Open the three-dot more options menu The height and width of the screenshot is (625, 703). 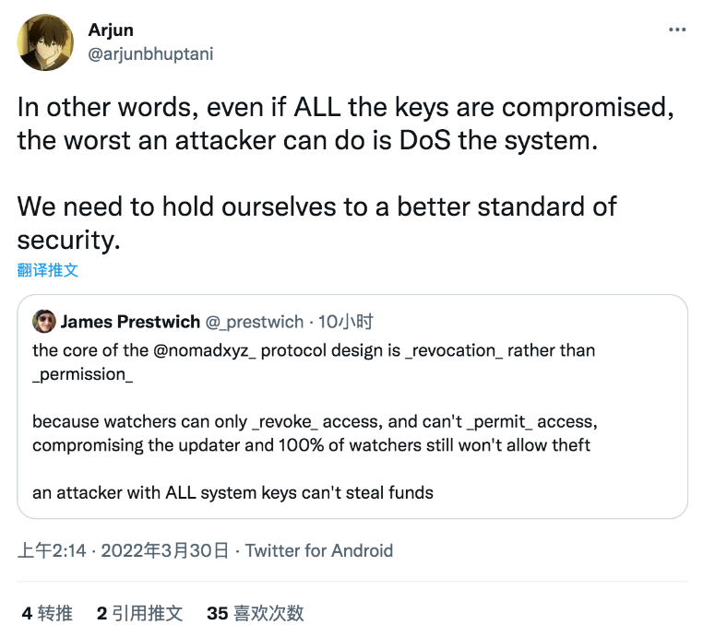676,29
